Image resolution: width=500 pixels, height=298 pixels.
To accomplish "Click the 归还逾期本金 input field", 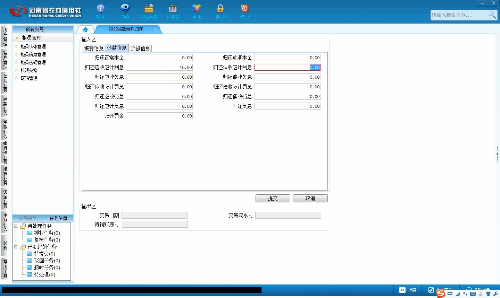I will click(287, 58).
